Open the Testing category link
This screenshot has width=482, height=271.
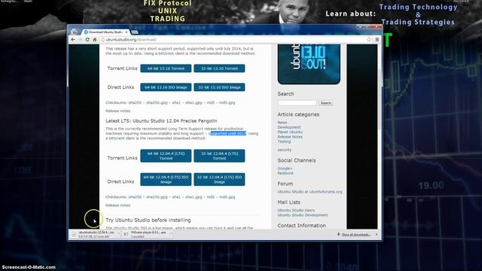pyautogui.click(x=284, y=142)
